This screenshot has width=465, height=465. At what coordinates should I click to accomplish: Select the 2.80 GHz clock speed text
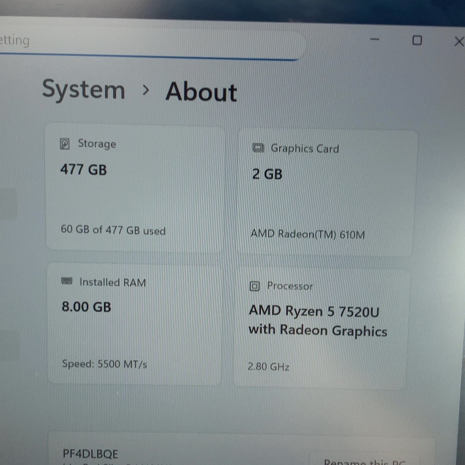click(268, 367)
